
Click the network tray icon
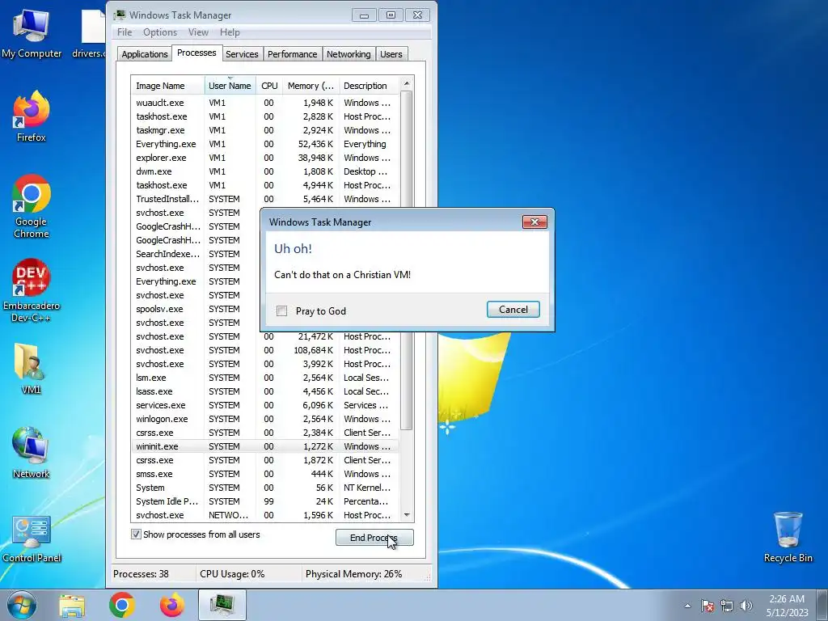coord(727,606)
